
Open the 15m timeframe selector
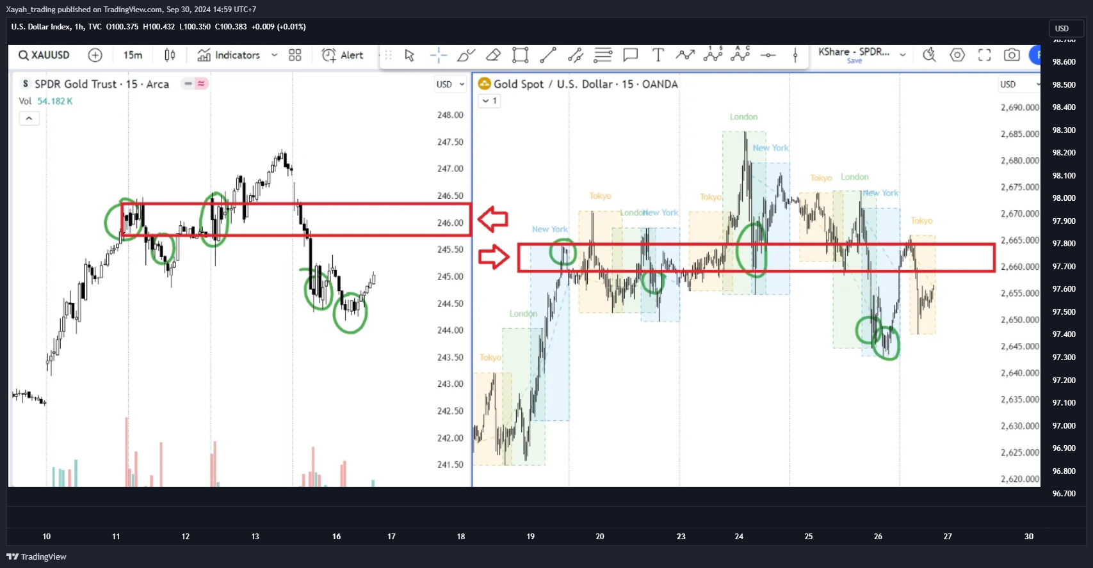point(133,55)
